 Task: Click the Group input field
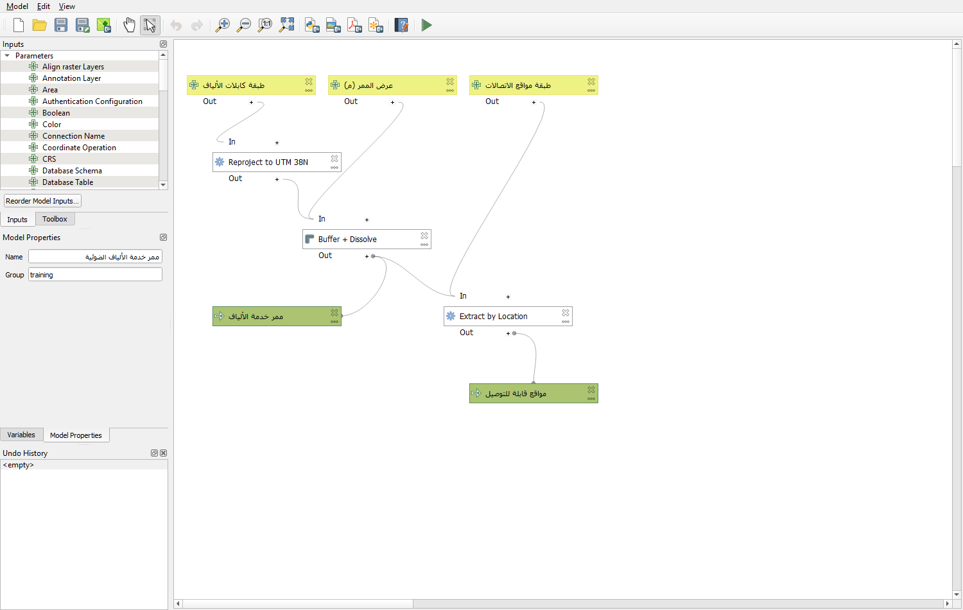[95, 275]
